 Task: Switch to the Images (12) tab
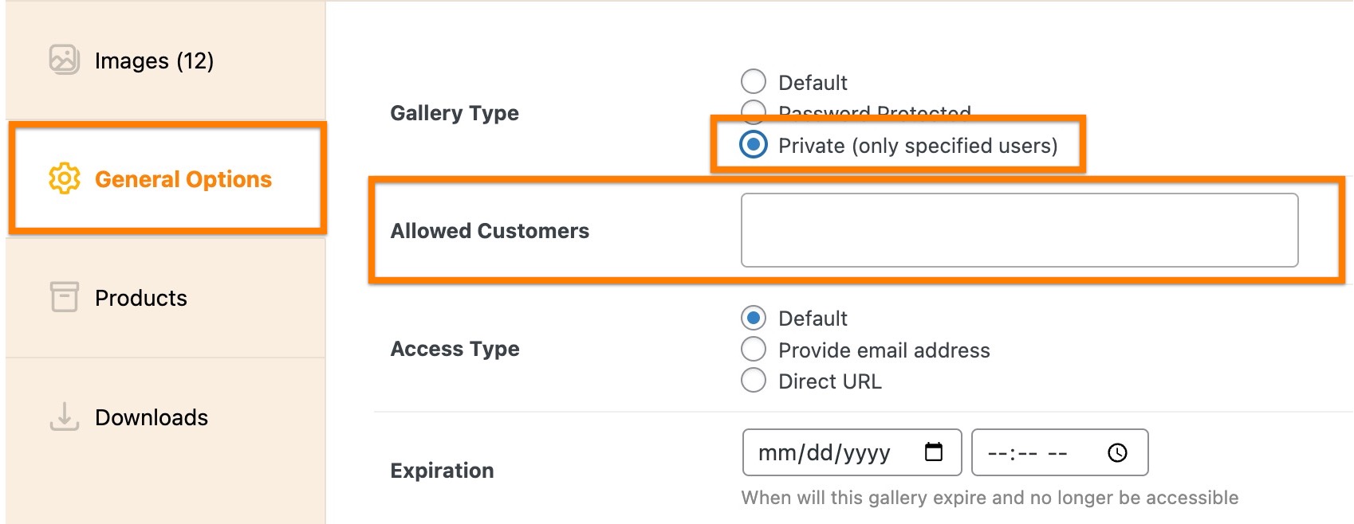pos(154,60)
